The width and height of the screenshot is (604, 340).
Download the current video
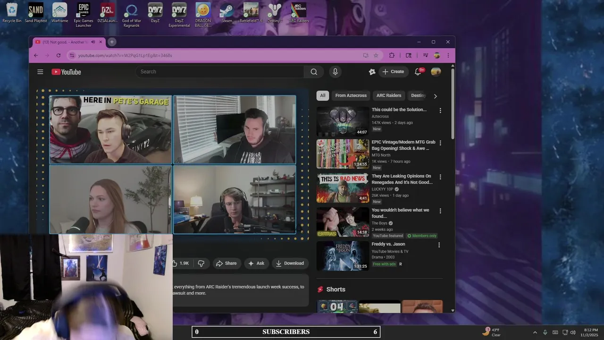pos(290,263)
